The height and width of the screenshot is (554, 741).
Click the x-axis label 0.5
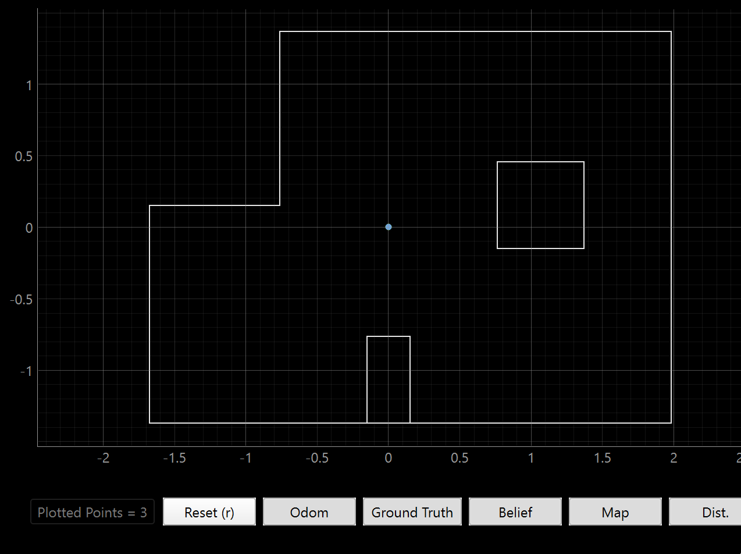pyautogui.click(x=459, y=458)
